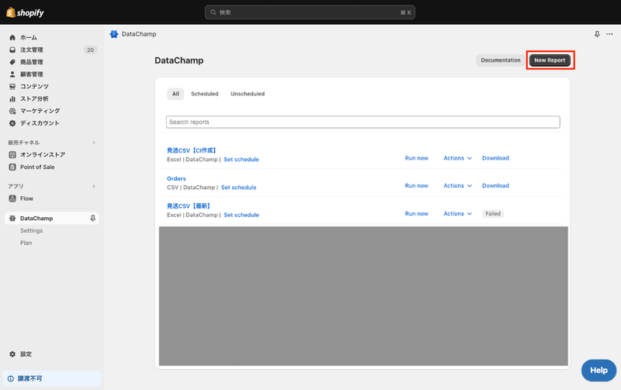Open the 設定 gear icon
621x390 pixels.
(x=12, y=354)
